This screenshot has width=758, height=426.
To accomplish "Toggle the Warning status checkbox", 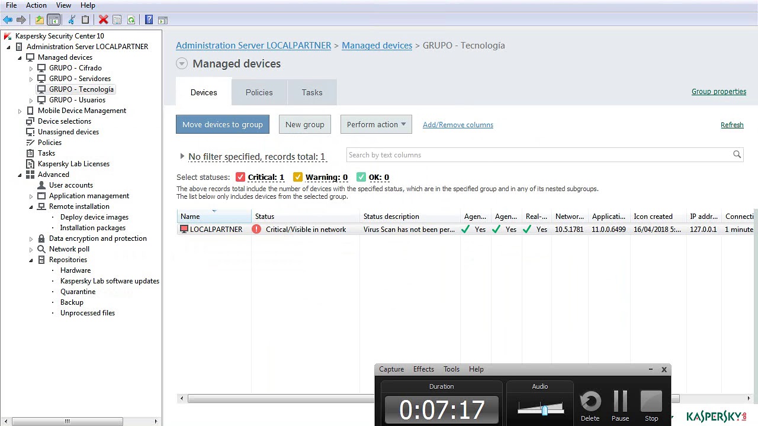I will 298,177.
